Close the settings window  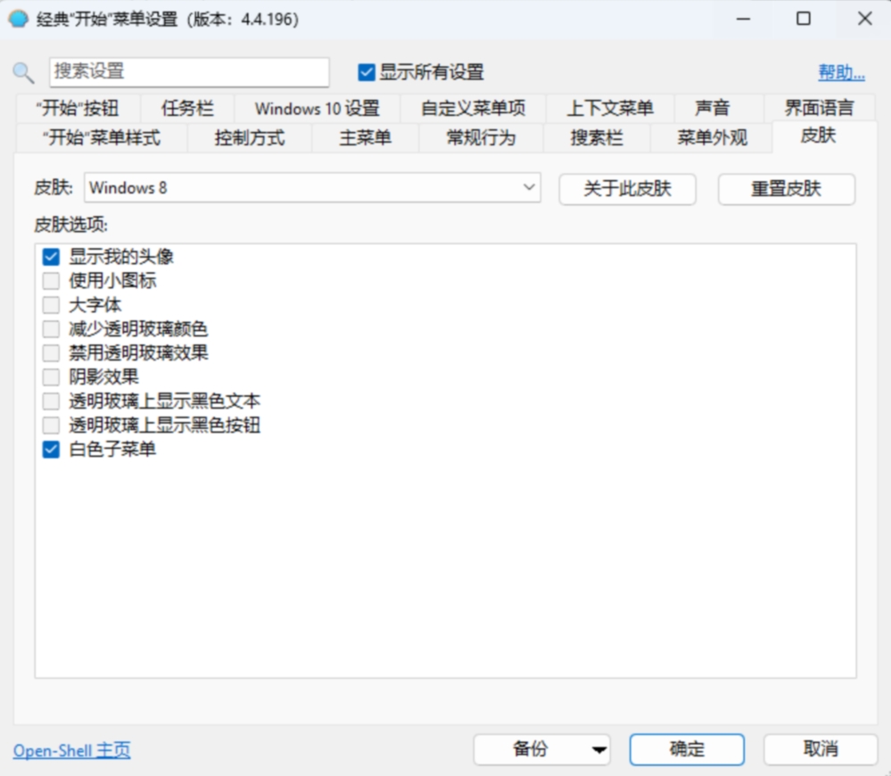coord(865,19)
